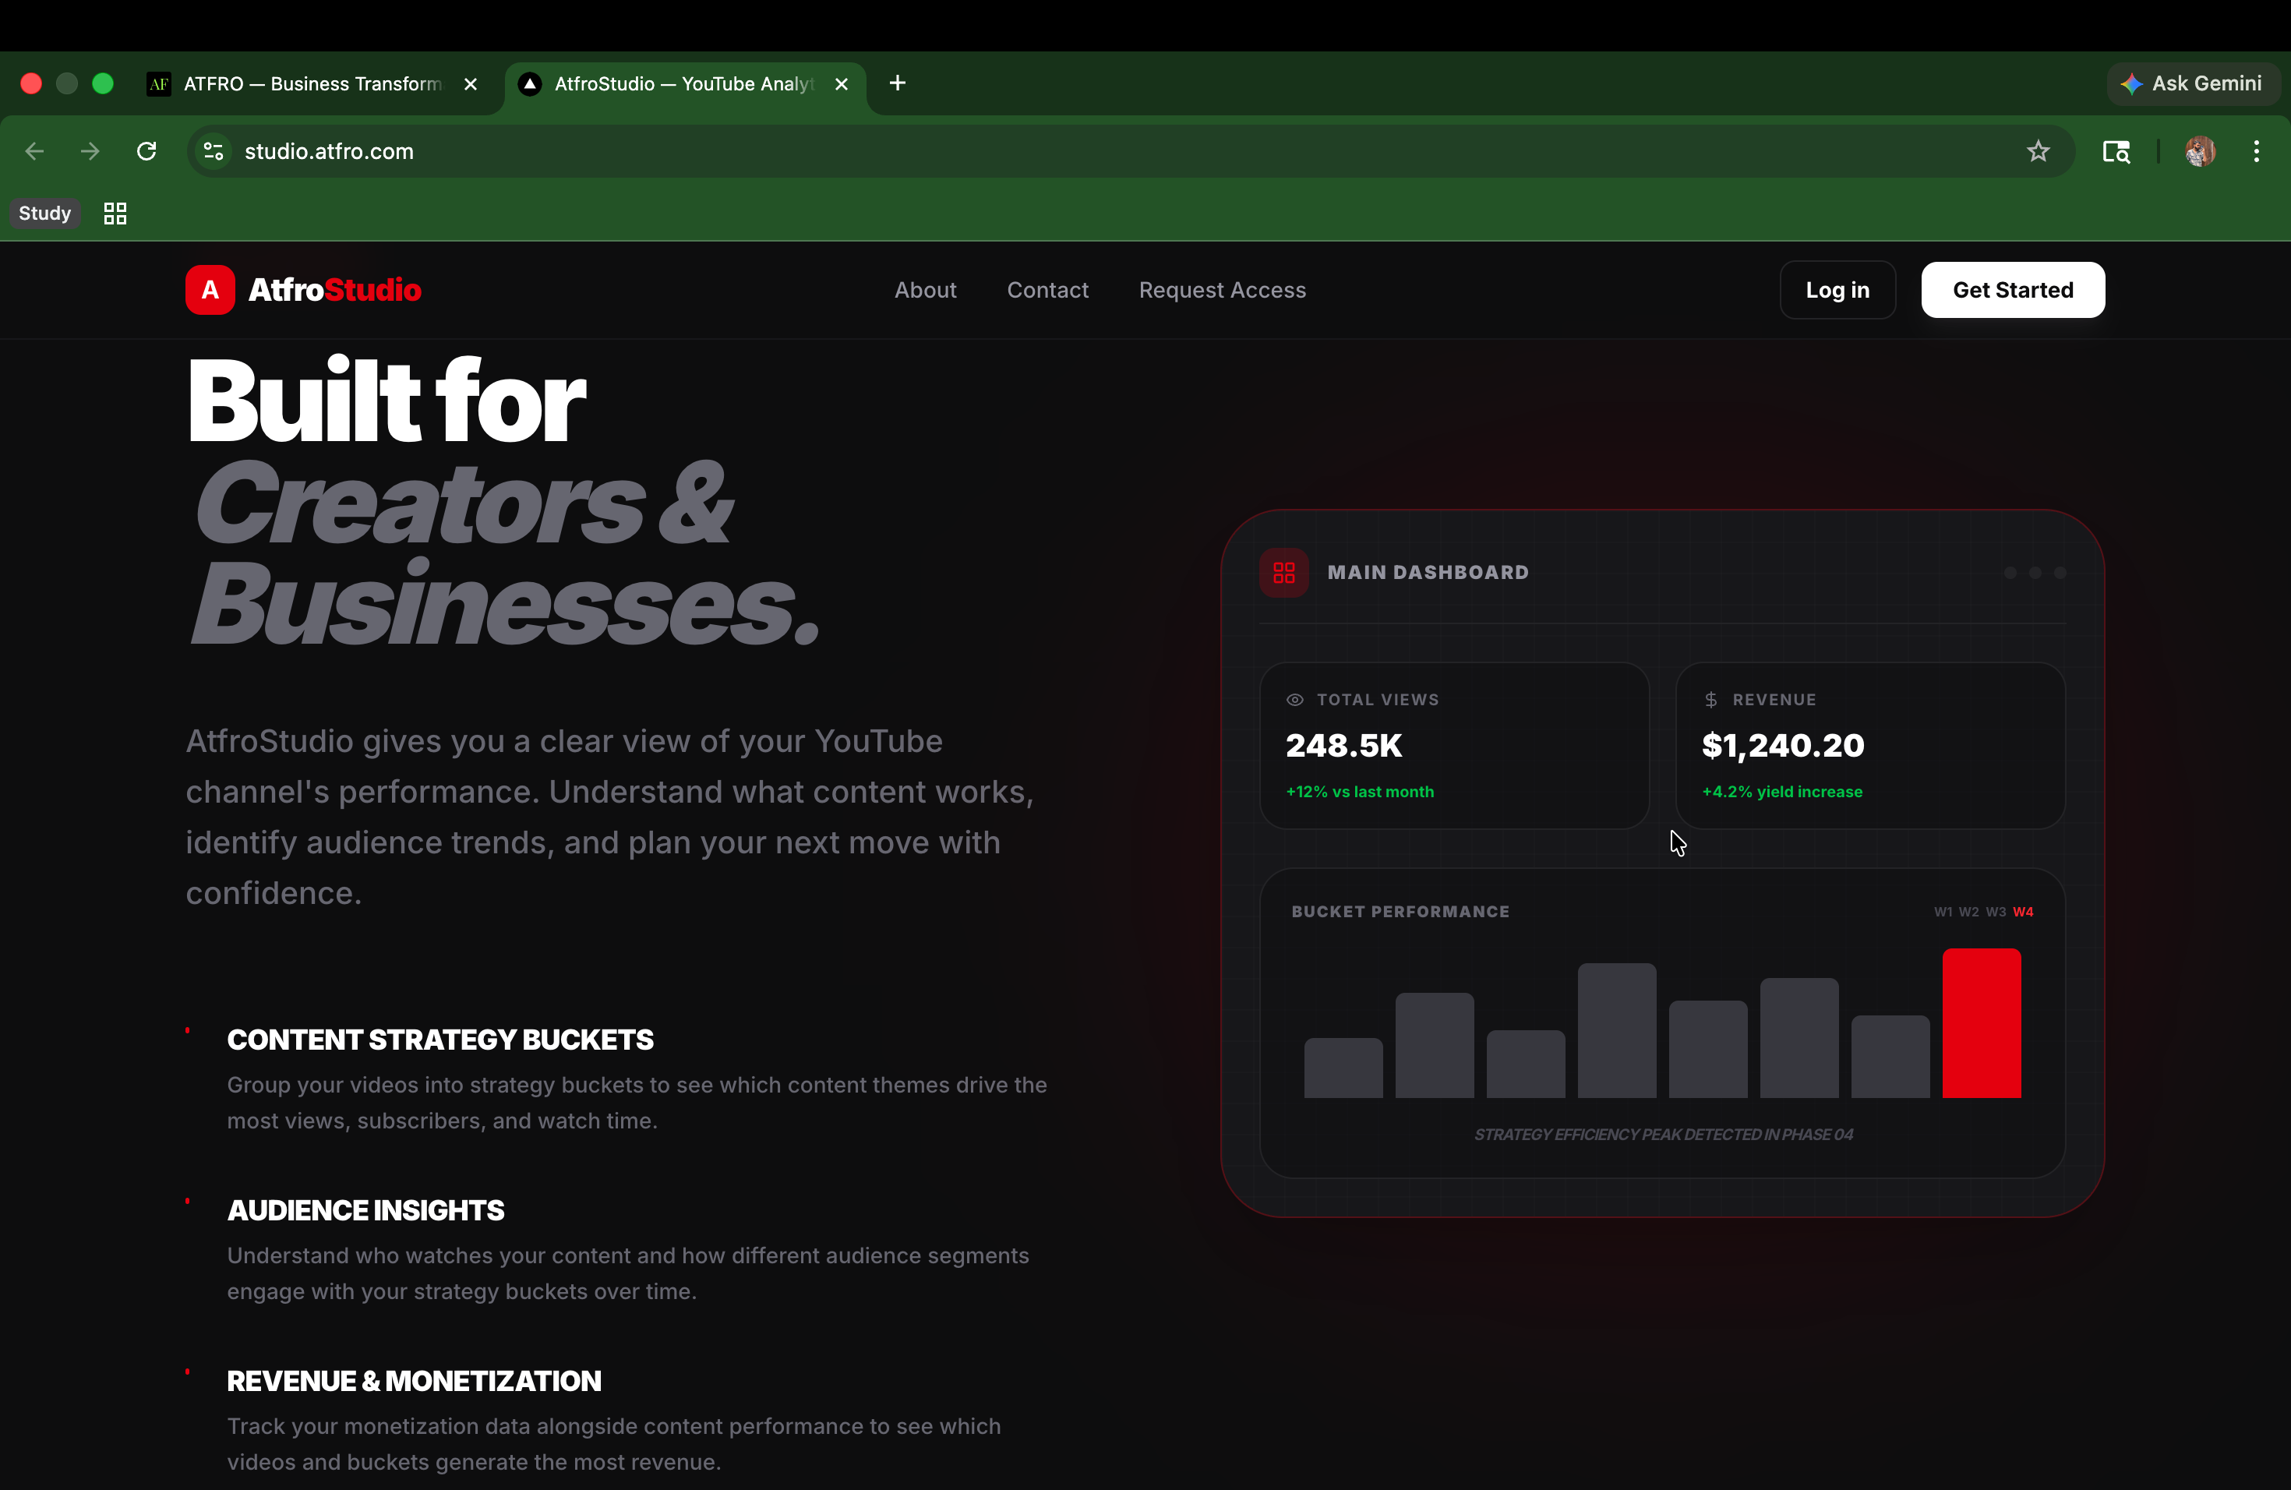2291x1490 pixels.
Task: Click the BUCKET PERFORMANCE label
Action: click(x=1400, y=913)
